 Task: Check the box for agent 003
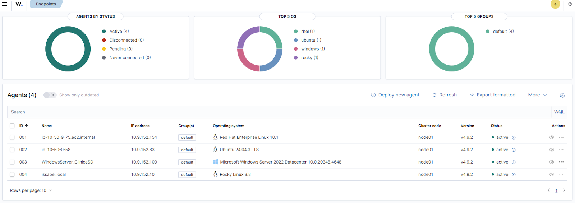point(12,162)
